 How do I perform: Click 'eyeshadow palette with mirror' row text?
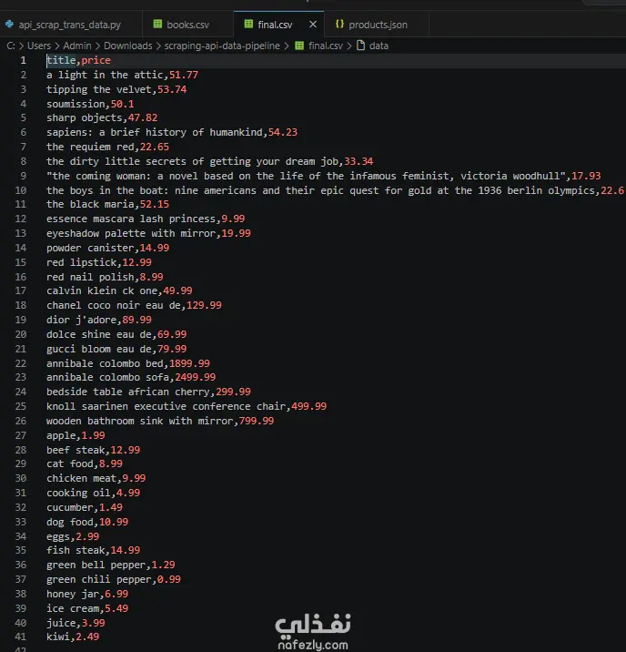click(x=131, y=233)
